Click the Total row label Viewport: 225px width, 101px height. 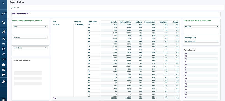pyautogui.click(x=54, y=98)
